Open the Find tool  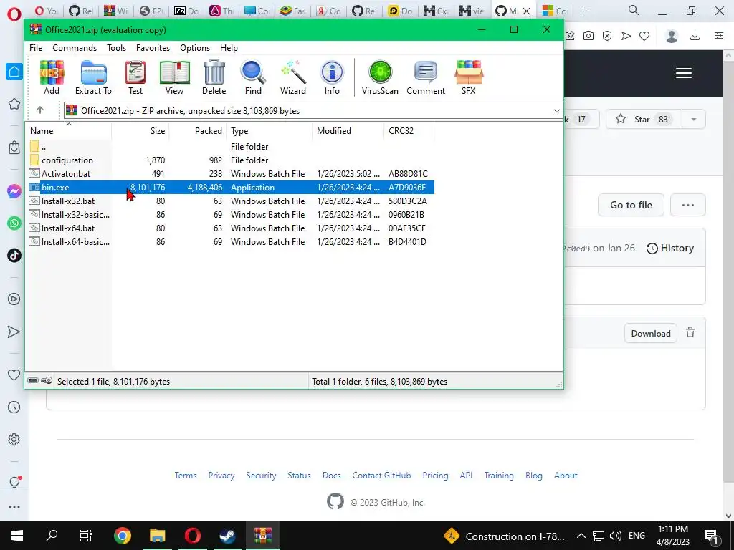tap(253, 77)
